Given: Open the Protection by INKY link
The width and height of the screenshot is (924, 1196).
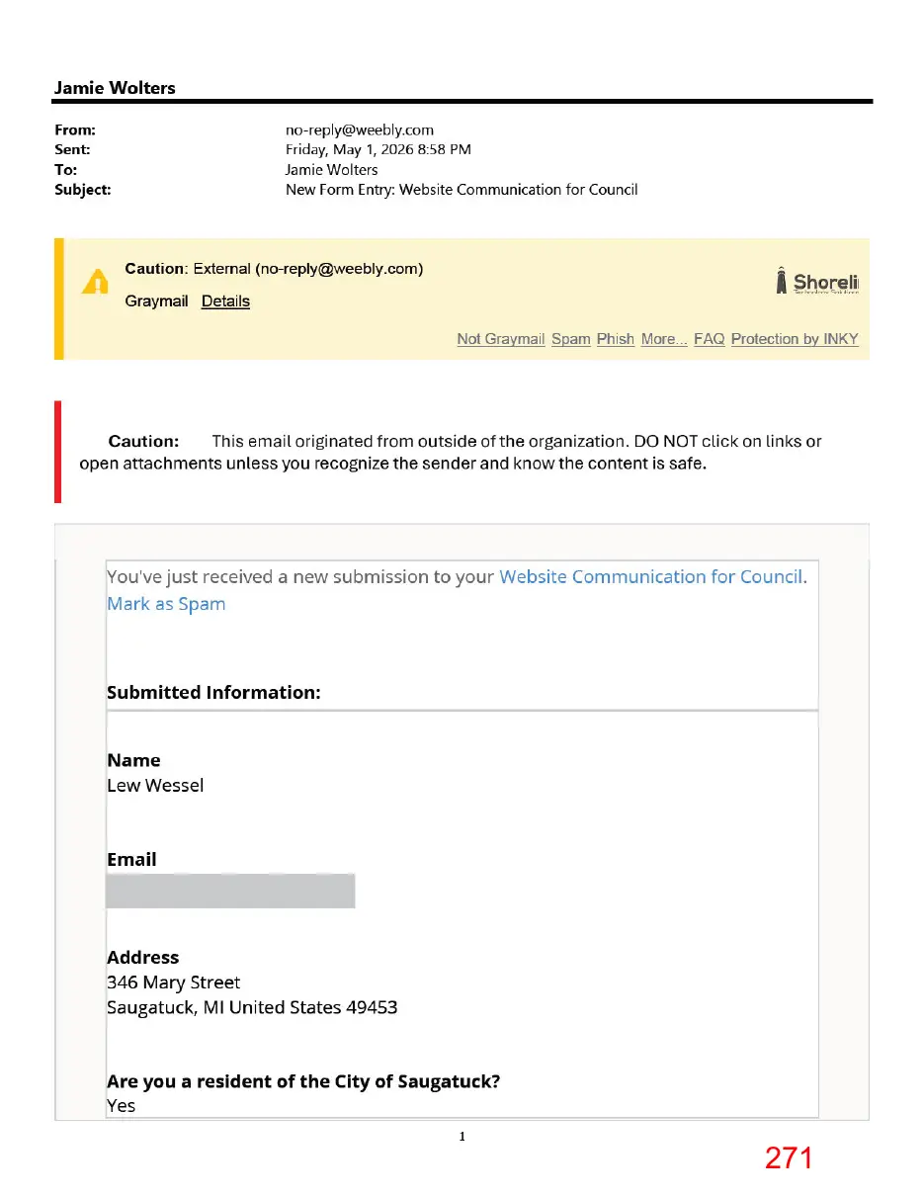Looking at the screenshot, I should 795,339.
